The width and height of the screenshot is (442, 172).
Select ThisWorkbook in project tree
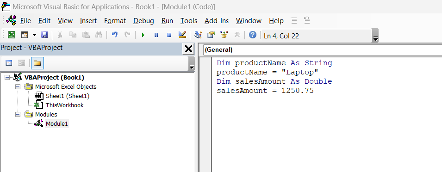coord(64,105)
